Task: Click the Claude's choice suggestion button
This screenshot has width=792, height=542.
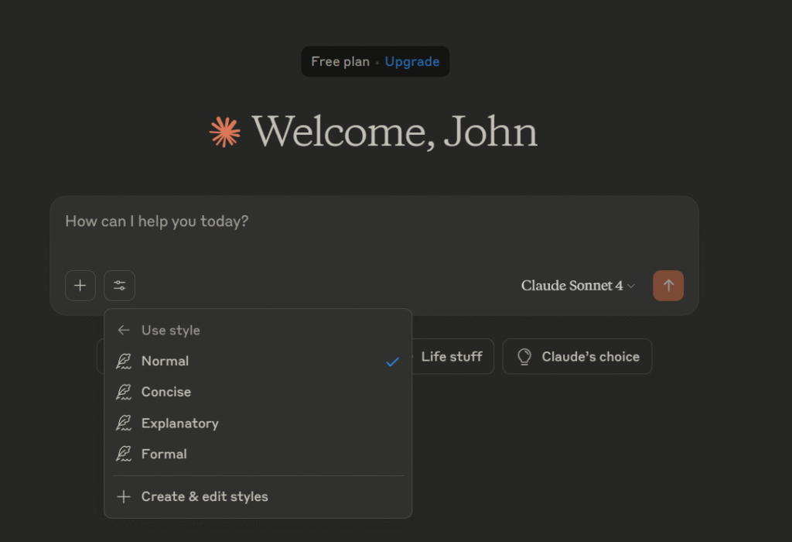Action: [577, 356]
